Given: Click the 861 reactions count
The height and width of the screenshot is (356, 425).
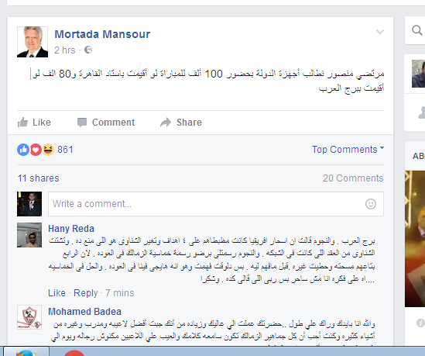Looking at the screenshot, I should [65, 150].
